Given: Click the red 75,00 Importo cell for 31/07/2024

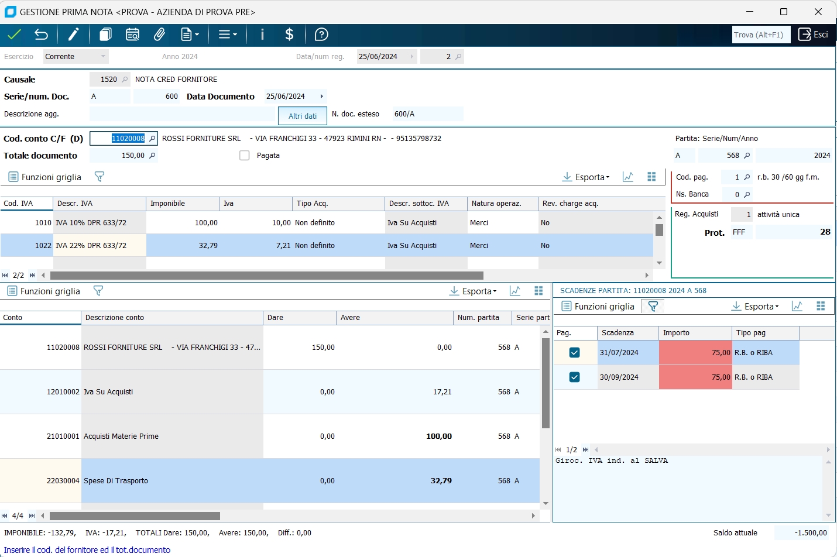Looking at the screenshot, I should (x=695, y=353).
